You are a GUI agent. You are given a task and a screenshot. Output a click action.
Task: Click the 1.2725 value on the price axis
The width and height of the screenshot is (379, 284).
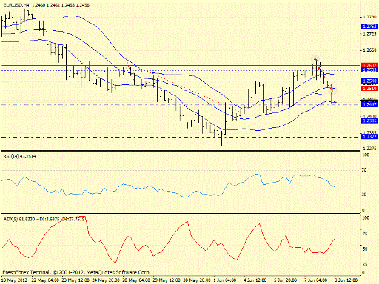point(369,33)
